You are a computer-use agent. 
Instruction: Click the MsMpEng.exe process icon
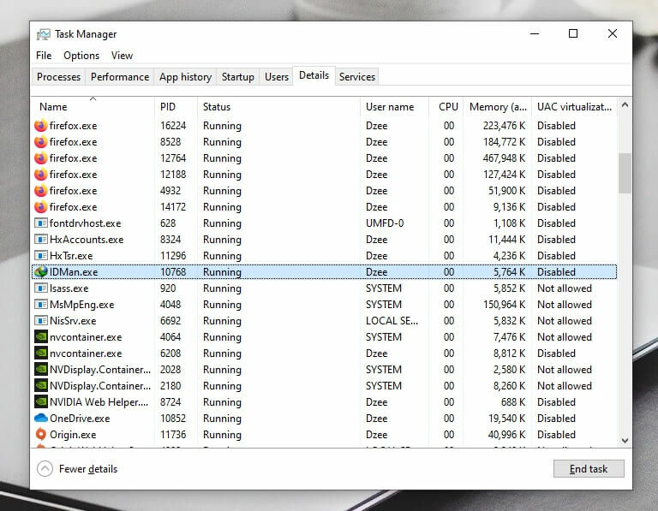41,305
